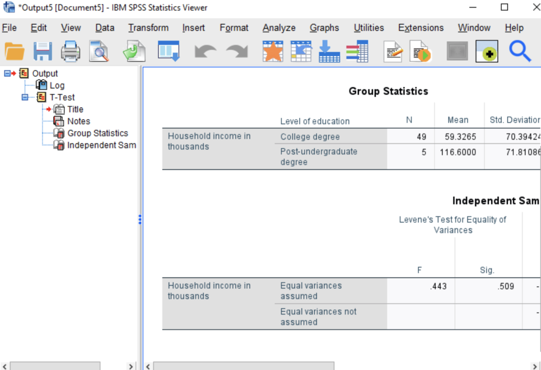Undo the last action
The width and height of the screenshot is (541, 370).
pos(205,51)
